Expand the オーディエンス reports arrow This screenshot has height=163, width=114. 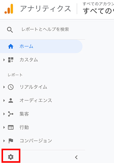4,101
